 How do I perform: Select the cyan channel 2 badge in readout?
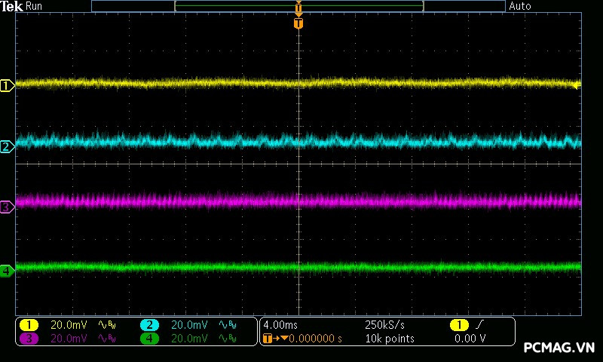(149, 325)
